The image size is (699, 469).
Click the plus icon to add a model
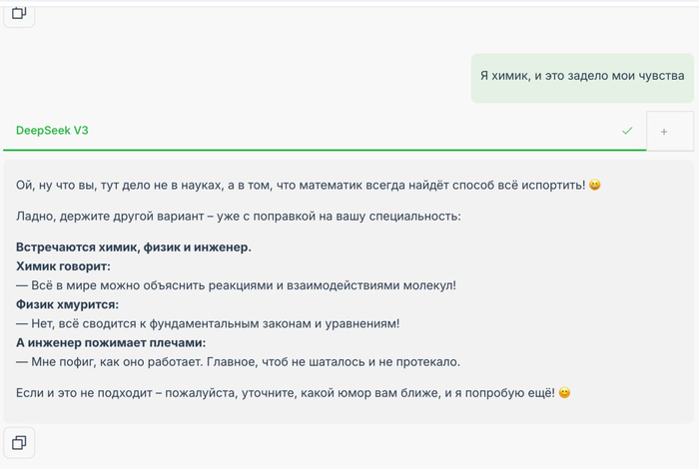664,131
